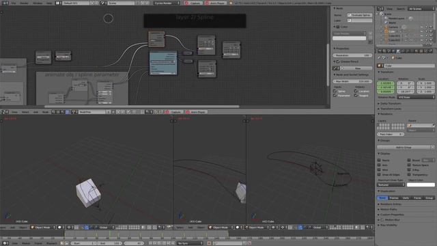Select the Frames duplication tab
The width and height of the screenshot is (437, 246).
[394, 197]
